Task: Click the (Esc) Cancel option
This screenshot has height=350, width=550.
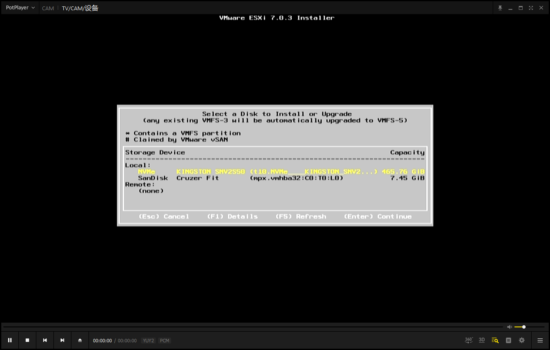Action: (x=164, y=217)
